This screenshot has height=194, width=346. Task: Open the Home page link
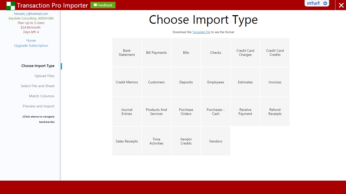(31, 40)
